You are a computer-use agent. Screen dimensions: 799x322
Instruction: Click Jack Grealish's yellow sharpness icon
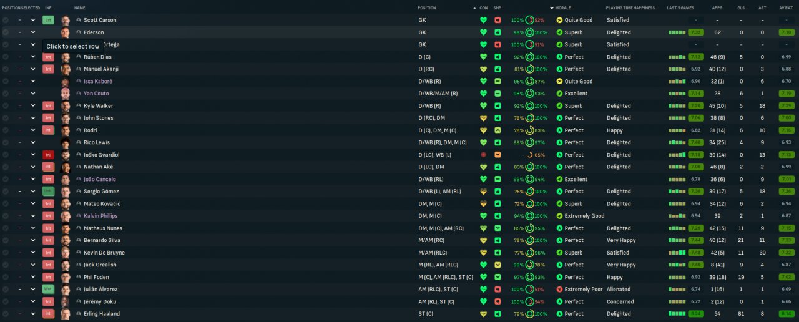[x=498, y=265]
